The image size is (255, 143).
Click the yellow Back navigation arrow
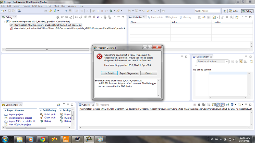[148, 11]
